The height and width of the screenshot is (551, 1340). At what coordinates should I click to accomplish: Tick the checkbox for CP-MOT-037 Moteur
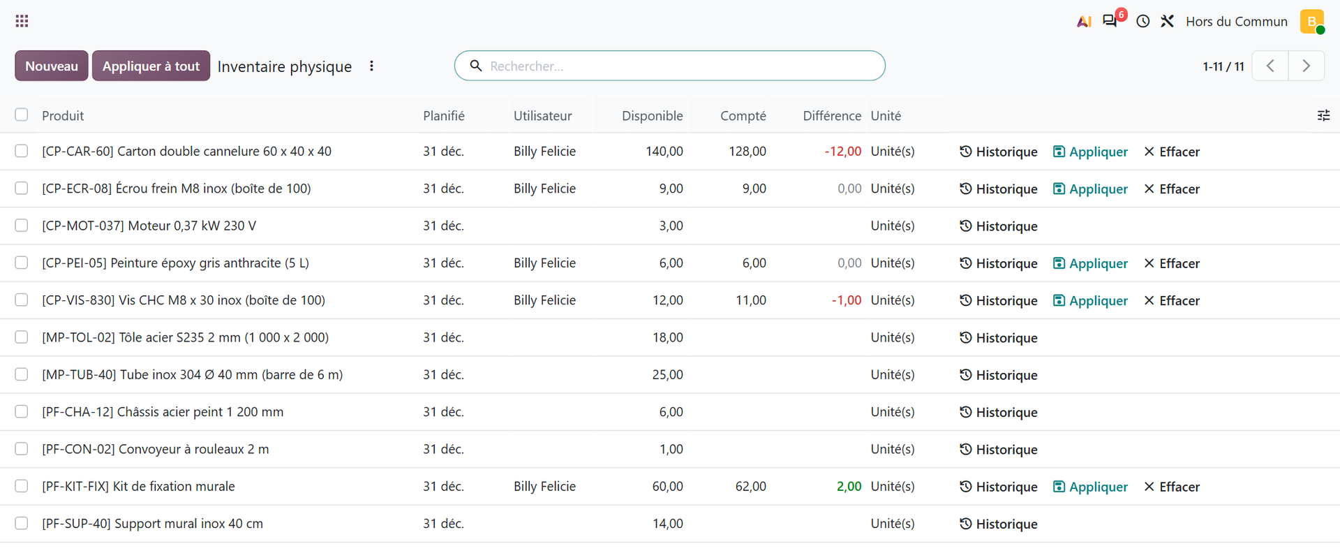[22, 226]
